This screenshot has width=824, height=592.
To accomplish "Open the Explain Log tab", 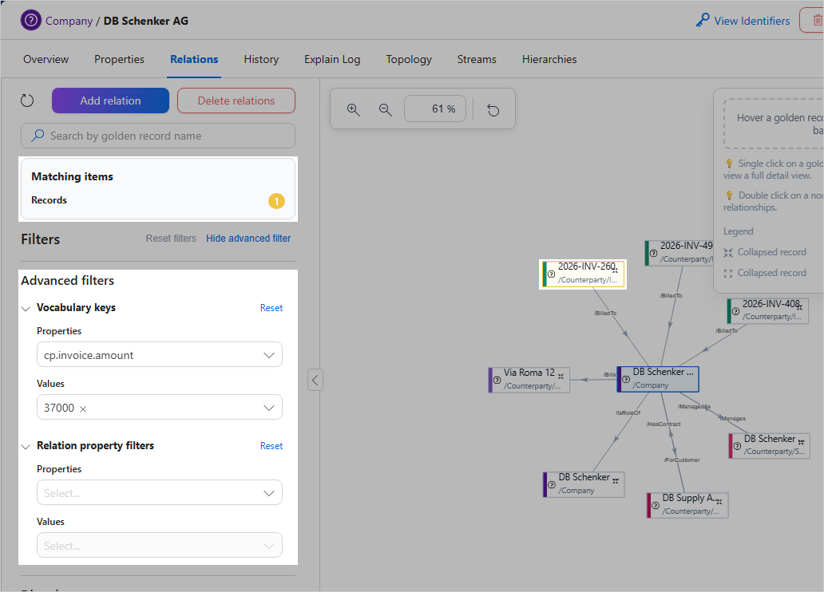I will 332,59.
